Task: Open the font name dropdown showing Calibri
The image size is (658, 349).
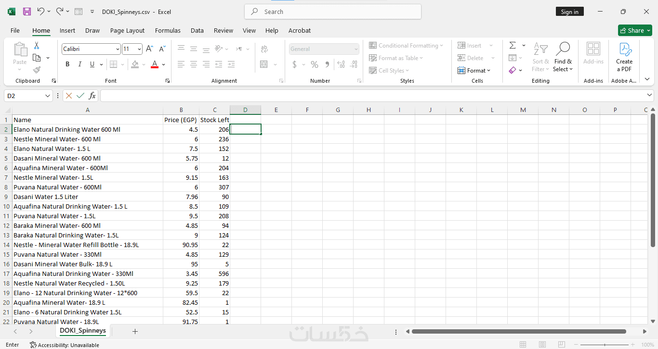Action: click(x=118, y=49)
